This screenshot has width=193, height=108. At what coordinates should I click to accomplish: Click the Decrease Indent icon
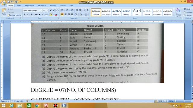(77, 10)
